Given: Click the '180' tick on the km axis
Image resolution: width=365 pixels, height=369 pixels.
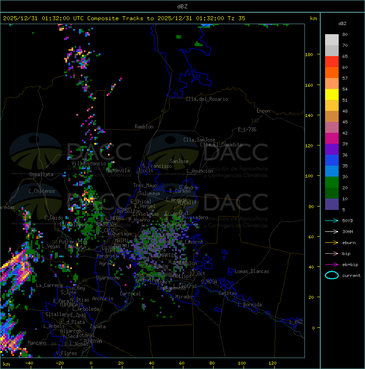Looking at the screenshot, I should 309,55.
